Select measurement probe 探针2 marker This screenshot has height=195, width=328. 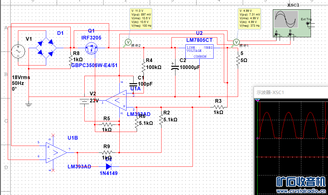coord(127,42)
